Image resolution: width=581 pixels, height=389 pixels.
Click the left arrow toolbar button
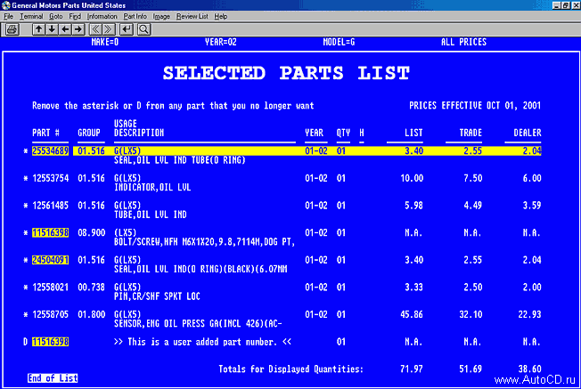(65, 29)
